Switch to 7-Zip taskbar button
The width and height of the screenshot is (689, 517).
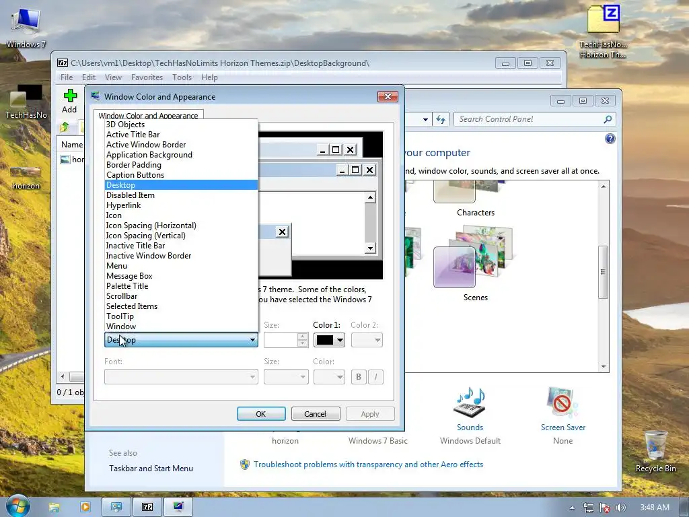pos(147,507)
